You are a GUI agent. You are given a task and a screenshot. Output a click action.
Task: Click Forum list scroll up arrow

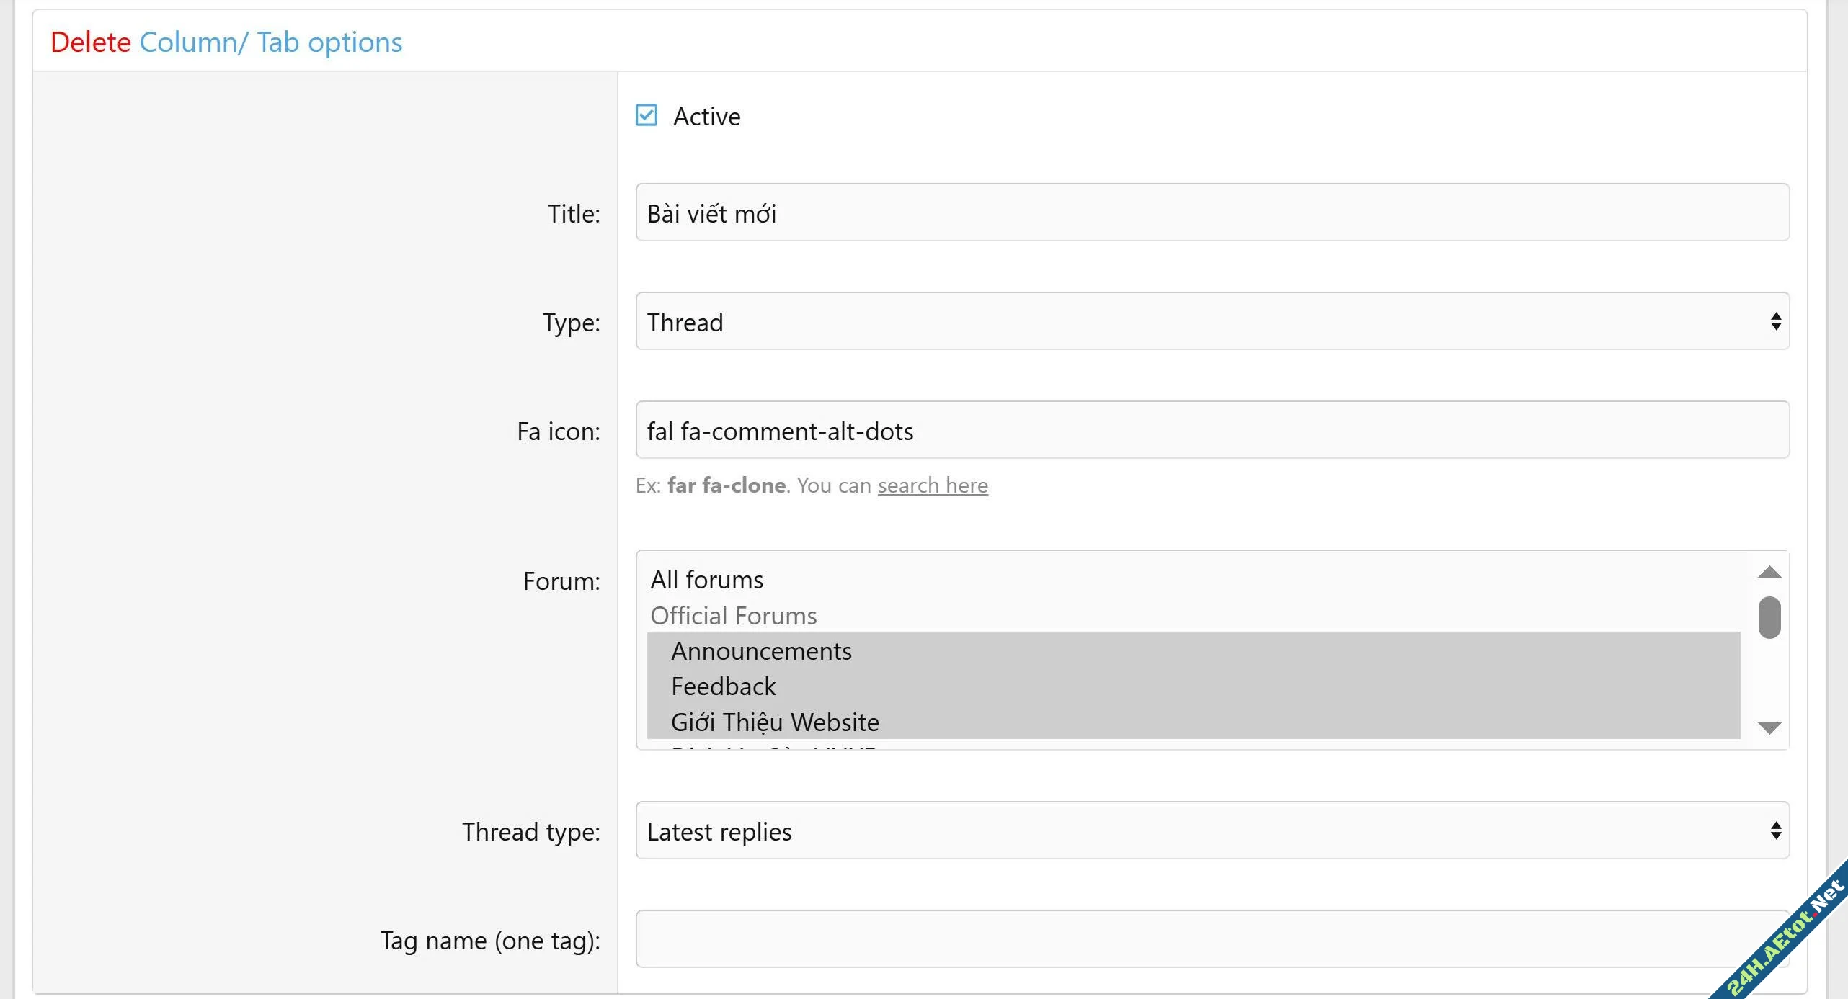click(1769, 573)
